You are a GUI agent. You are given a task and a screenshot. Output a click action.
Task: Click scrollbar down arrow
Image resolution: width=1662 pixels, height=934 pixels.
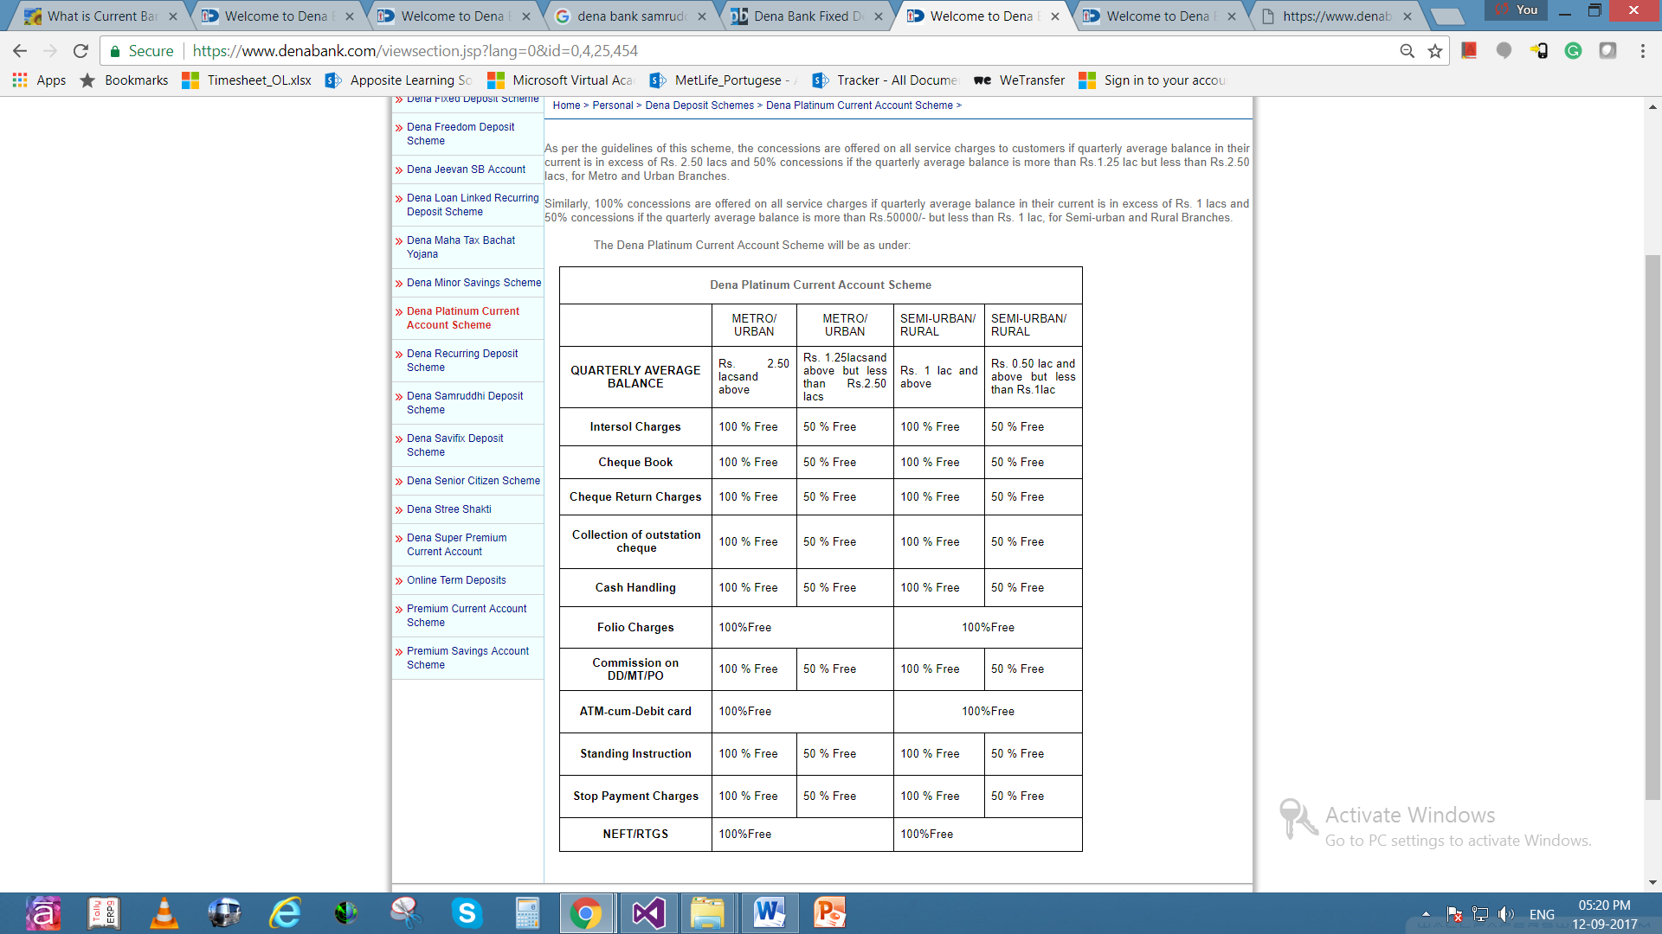click(1652, 883)
